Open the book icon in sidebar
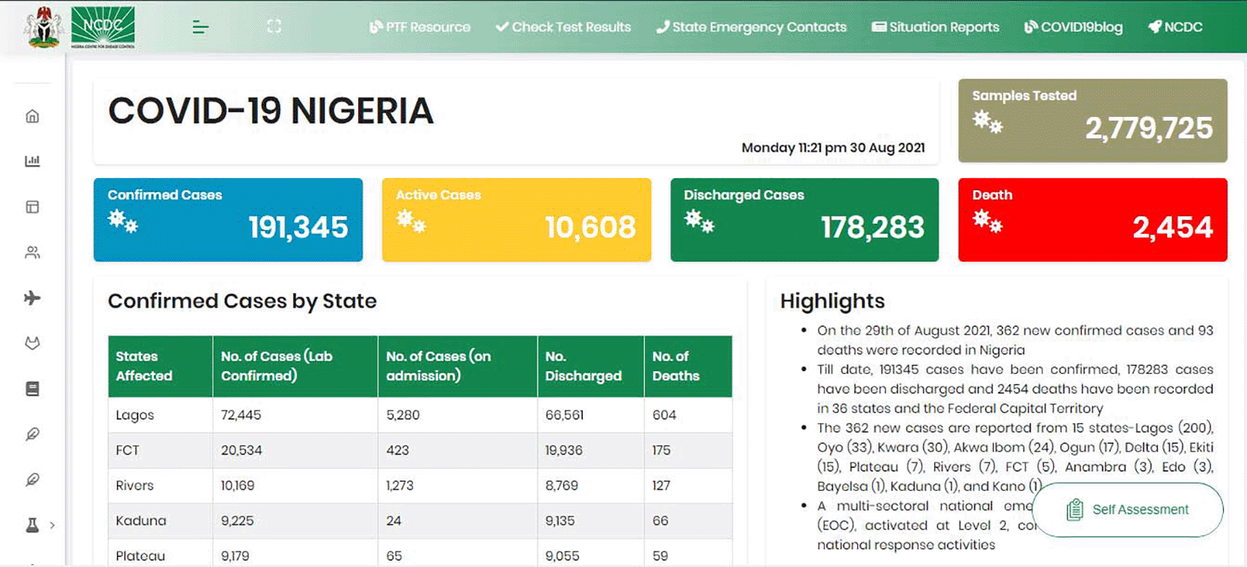The width and height of the screenshot is (1247, 567). [32, 389]
